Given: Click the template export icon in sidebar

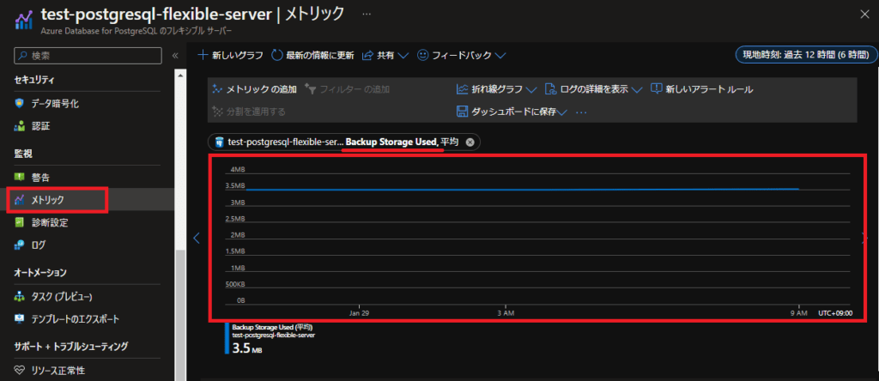Looking at the screenshot, I should coord(20,318).
